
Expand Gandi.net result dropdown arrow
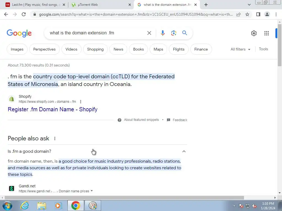(x=92, y=191)
